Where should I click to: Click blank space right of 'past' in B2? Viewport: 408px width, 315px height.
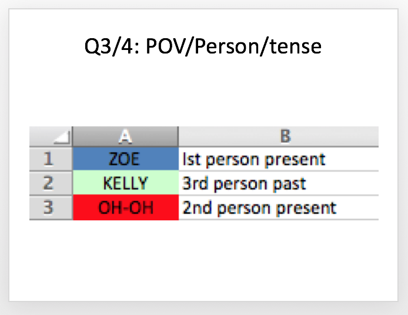[x=342, y=183]
